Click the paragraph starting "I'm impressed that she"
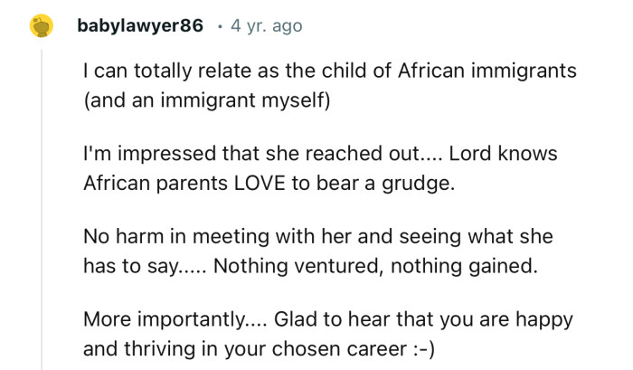 pos(320,168)
